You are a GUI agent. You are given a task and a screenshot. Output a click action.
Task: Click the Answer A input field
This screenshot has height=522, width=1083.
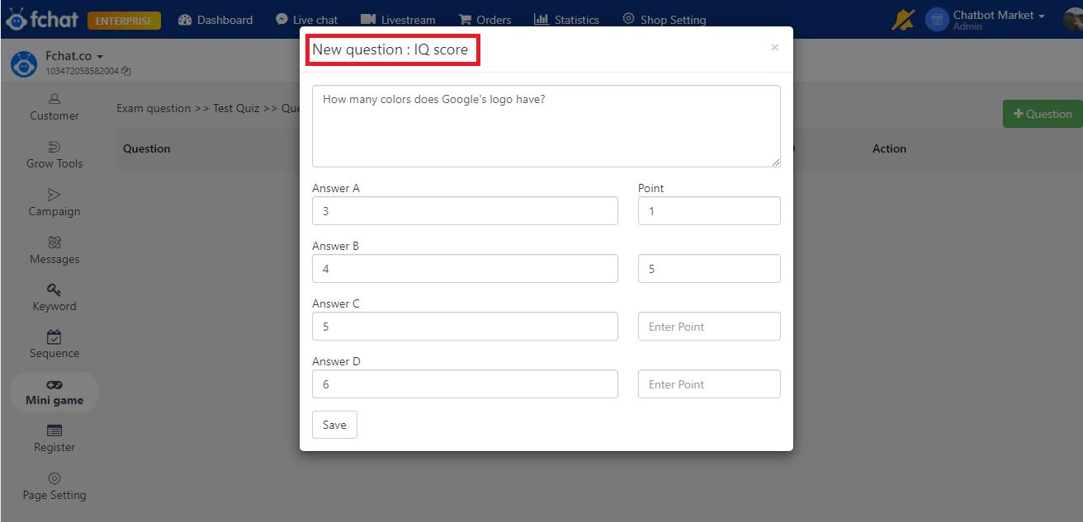(465, 211)
